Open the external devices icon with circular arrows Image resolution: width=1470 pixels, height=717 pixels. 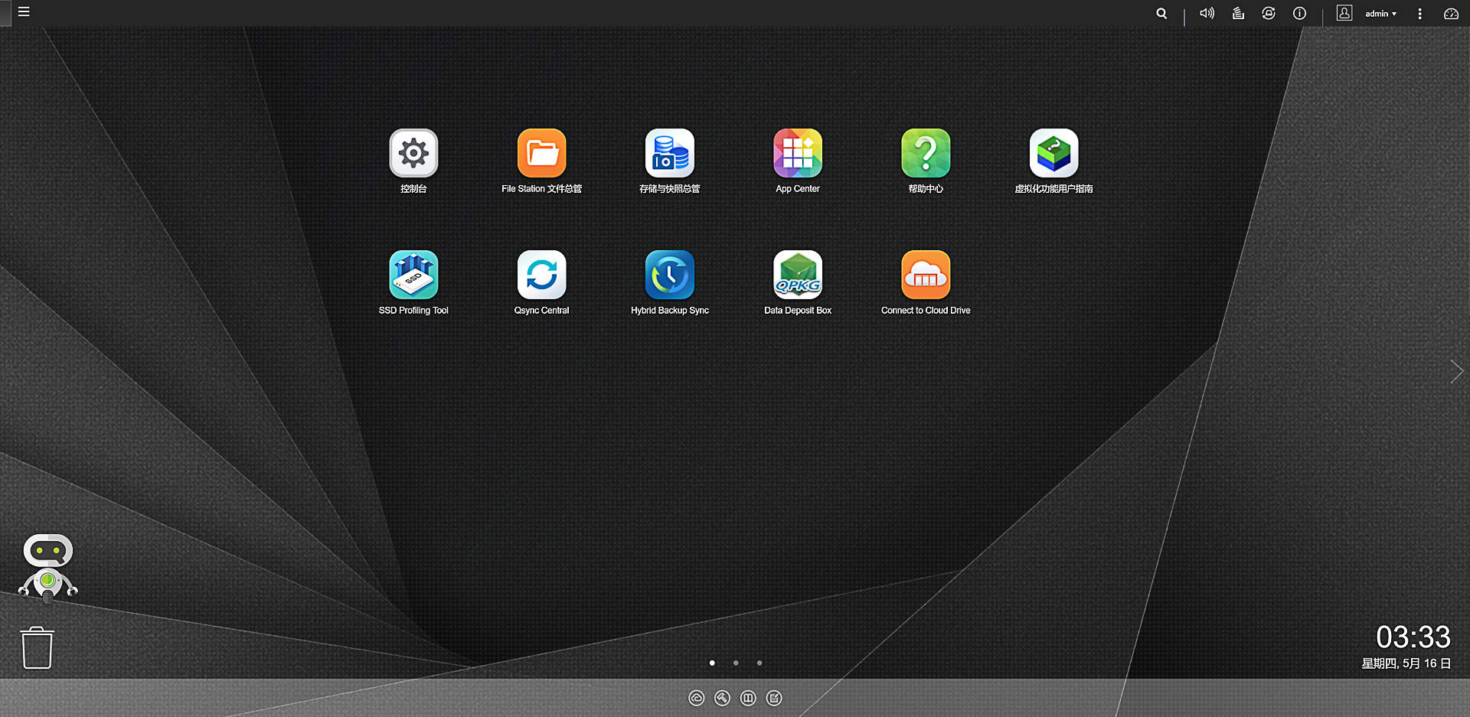(1269, 13)
